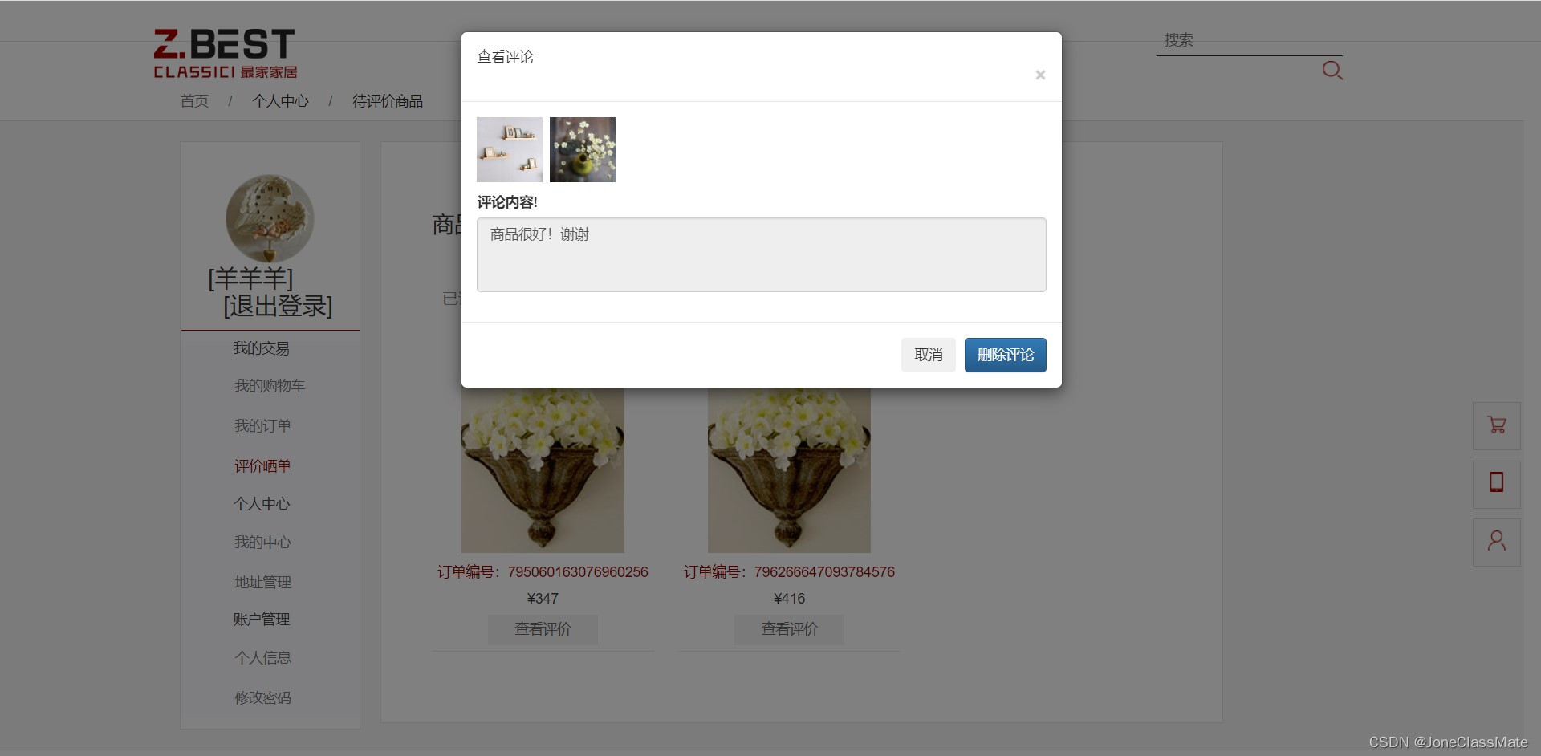Viewport: 1541px width, 756px height.
Task: Click the round user avatar image
Action: (270, 218)
